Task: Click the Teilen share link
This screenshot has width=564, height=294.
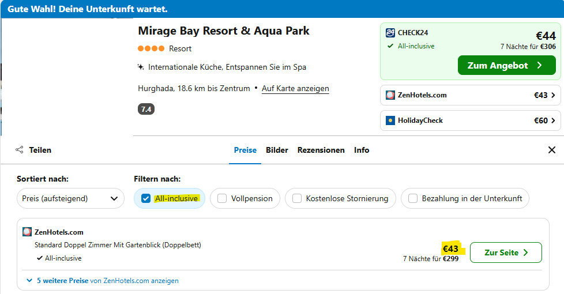Action: click(33, 150)
